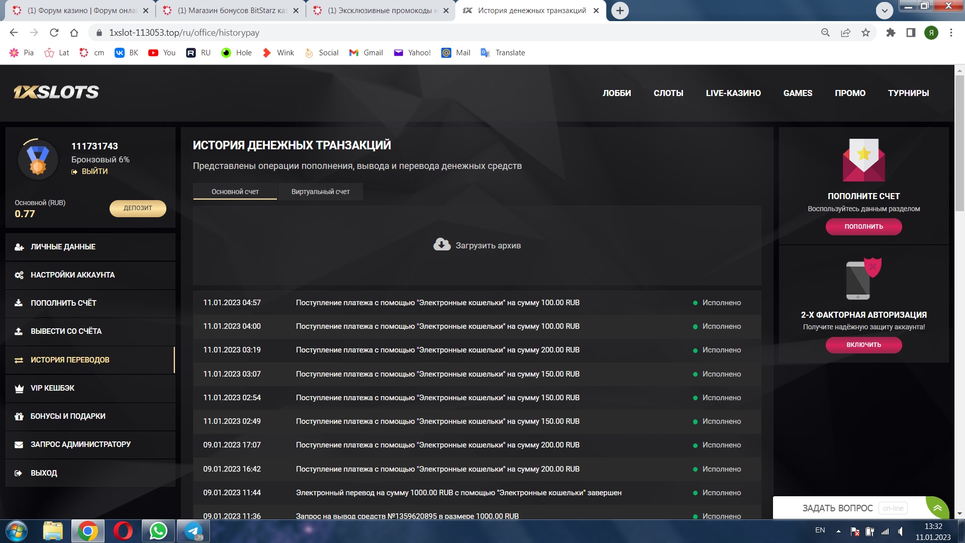
Task: Open ВЫВЕСТИ СО СЧЁТА in sidebar
Action: coord(66,331)
